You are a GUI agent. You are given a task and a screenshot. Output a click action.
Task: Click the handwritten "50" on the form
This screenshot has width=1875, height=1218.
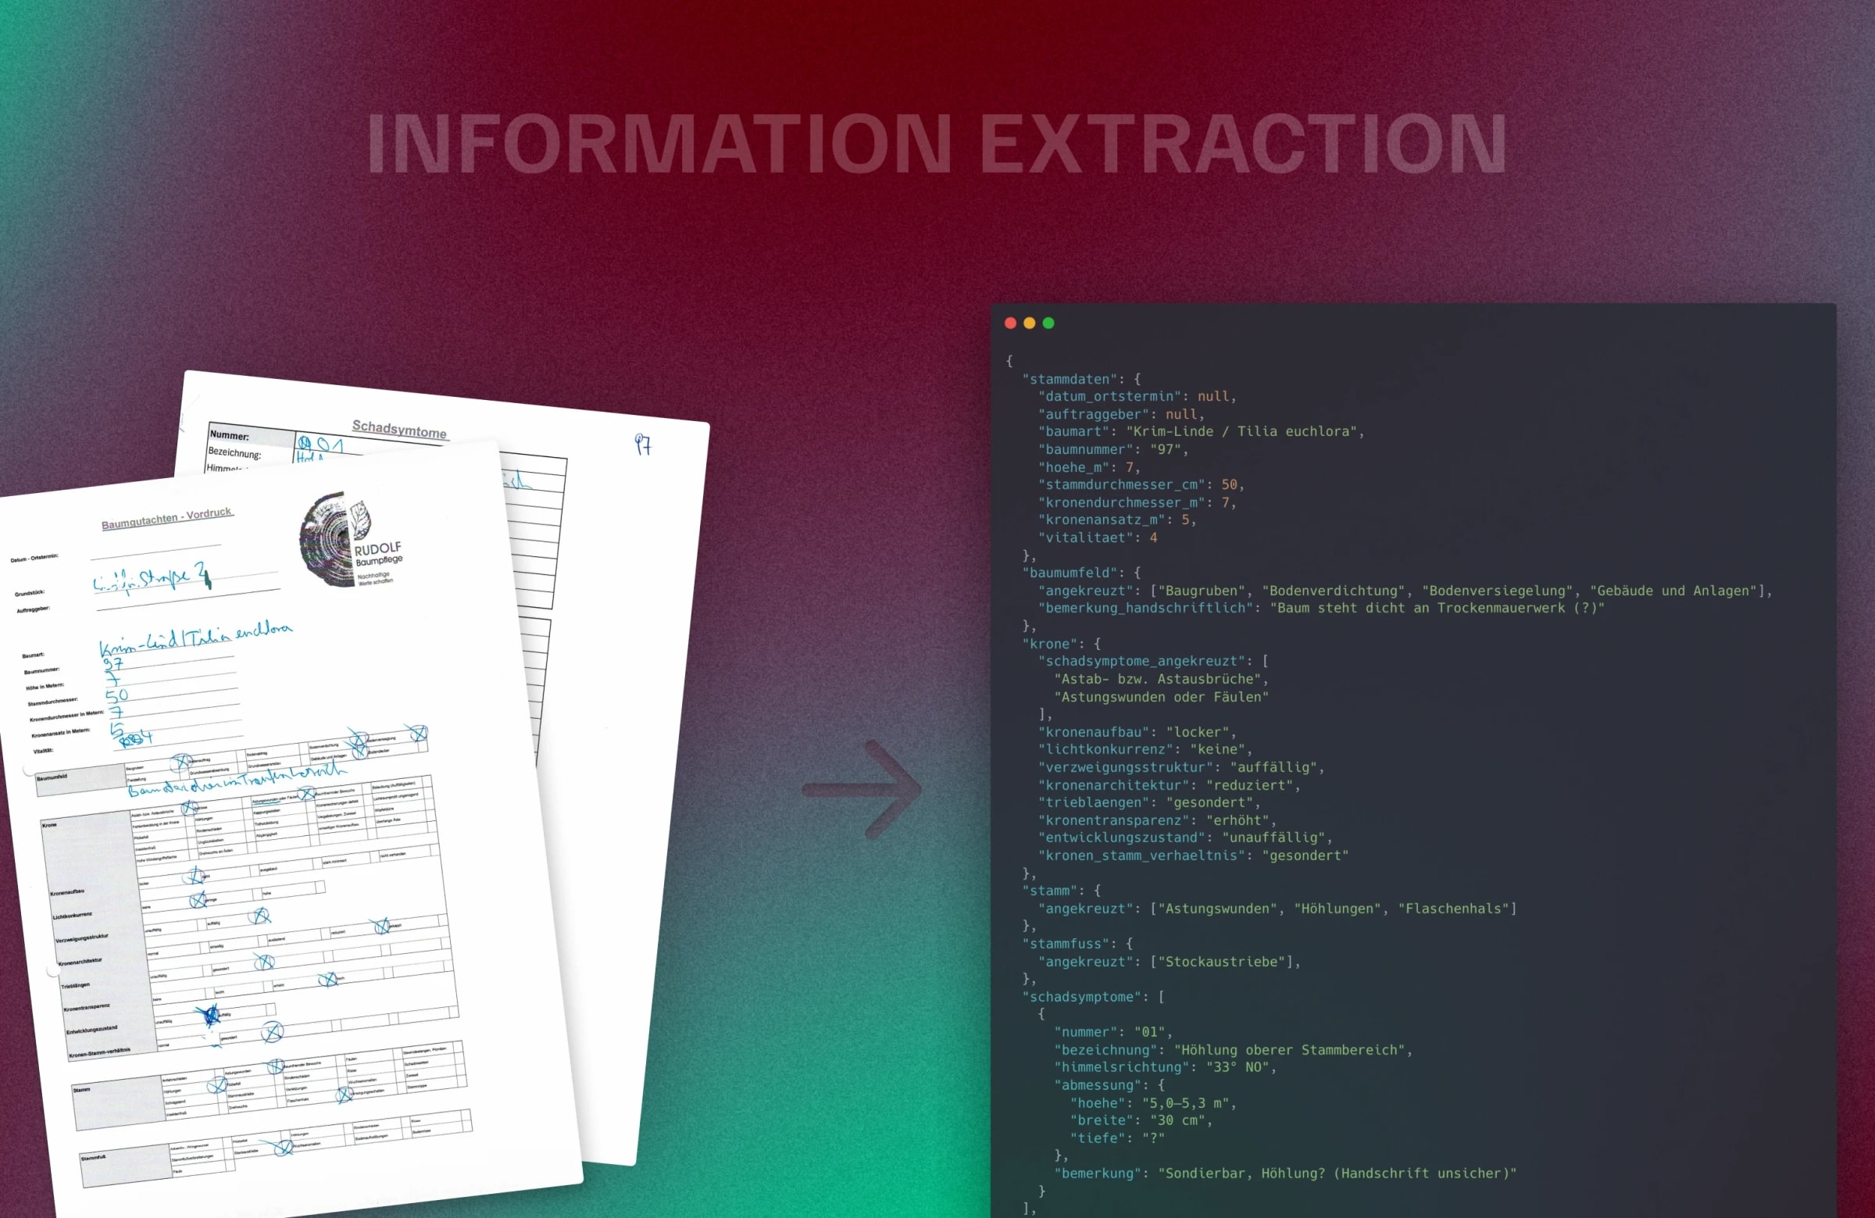point(116,696)
